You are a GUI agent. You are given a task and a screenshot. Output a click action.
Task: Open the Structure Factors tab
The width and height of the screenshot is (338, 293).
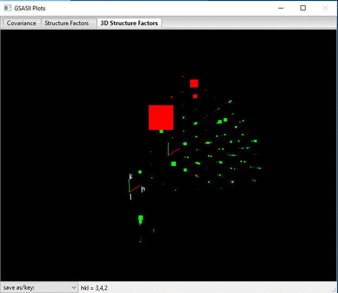coord(67,23)
